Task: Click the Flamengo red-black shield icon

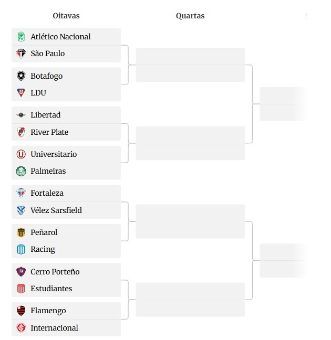Action: [21, 311]
